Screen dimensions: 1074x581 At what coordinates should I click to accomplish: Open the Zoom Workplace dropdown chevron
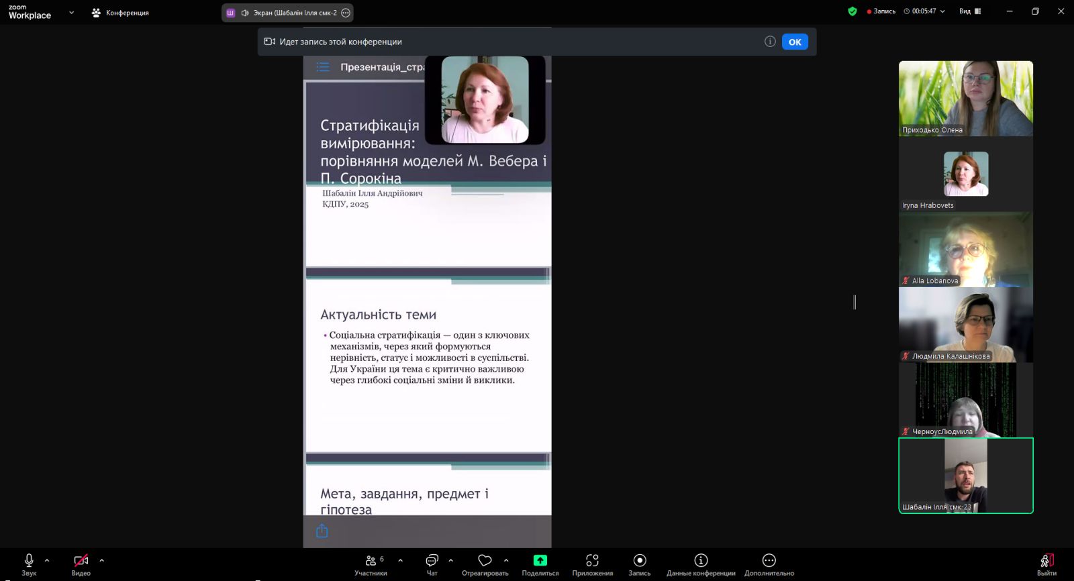(71, 12)
